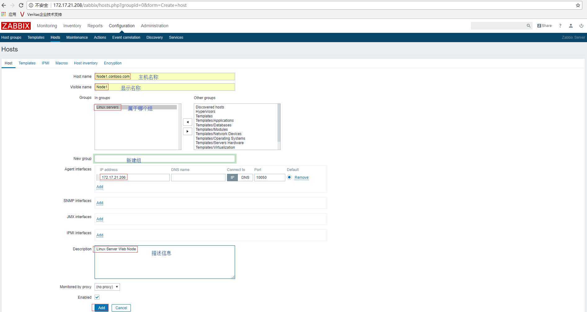Click the Port field showing 10050

pyautogui.click(x=269, y=178)
